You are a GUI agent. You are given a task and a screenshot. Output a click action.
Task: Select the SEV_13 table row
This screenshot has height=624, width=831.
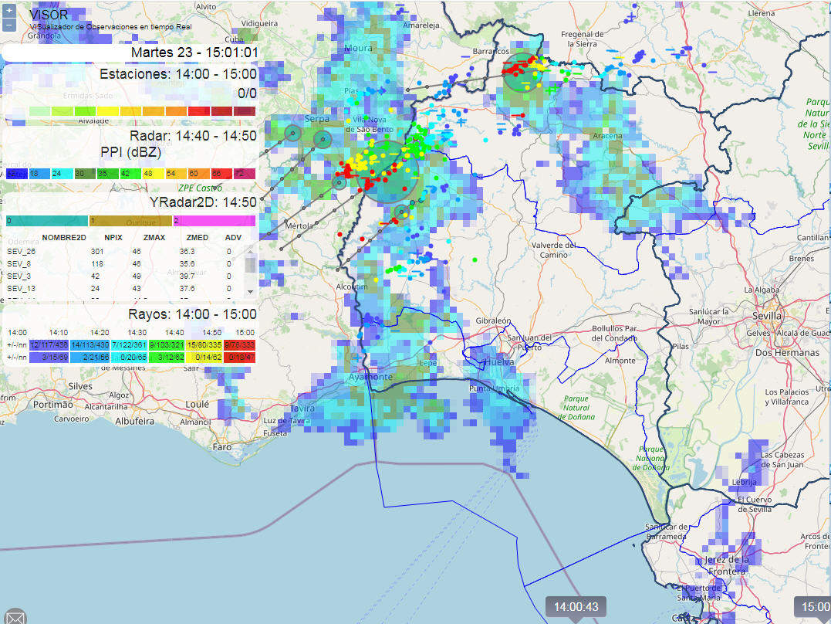click(123, 289)
